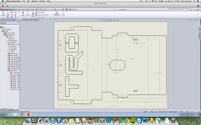The width and height of the screenshot is (201, 125).
Task: Click the Trim Entities tool
Action: coord(23,14)
